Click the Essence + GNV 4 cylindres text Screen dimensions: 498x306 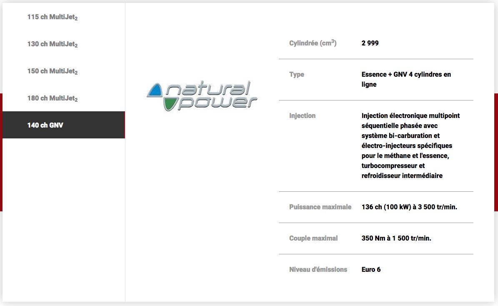point(406,80)
